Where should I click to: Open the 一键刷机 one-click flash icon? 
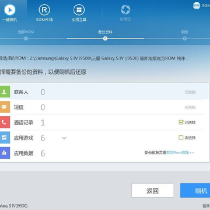pos(10,10)
